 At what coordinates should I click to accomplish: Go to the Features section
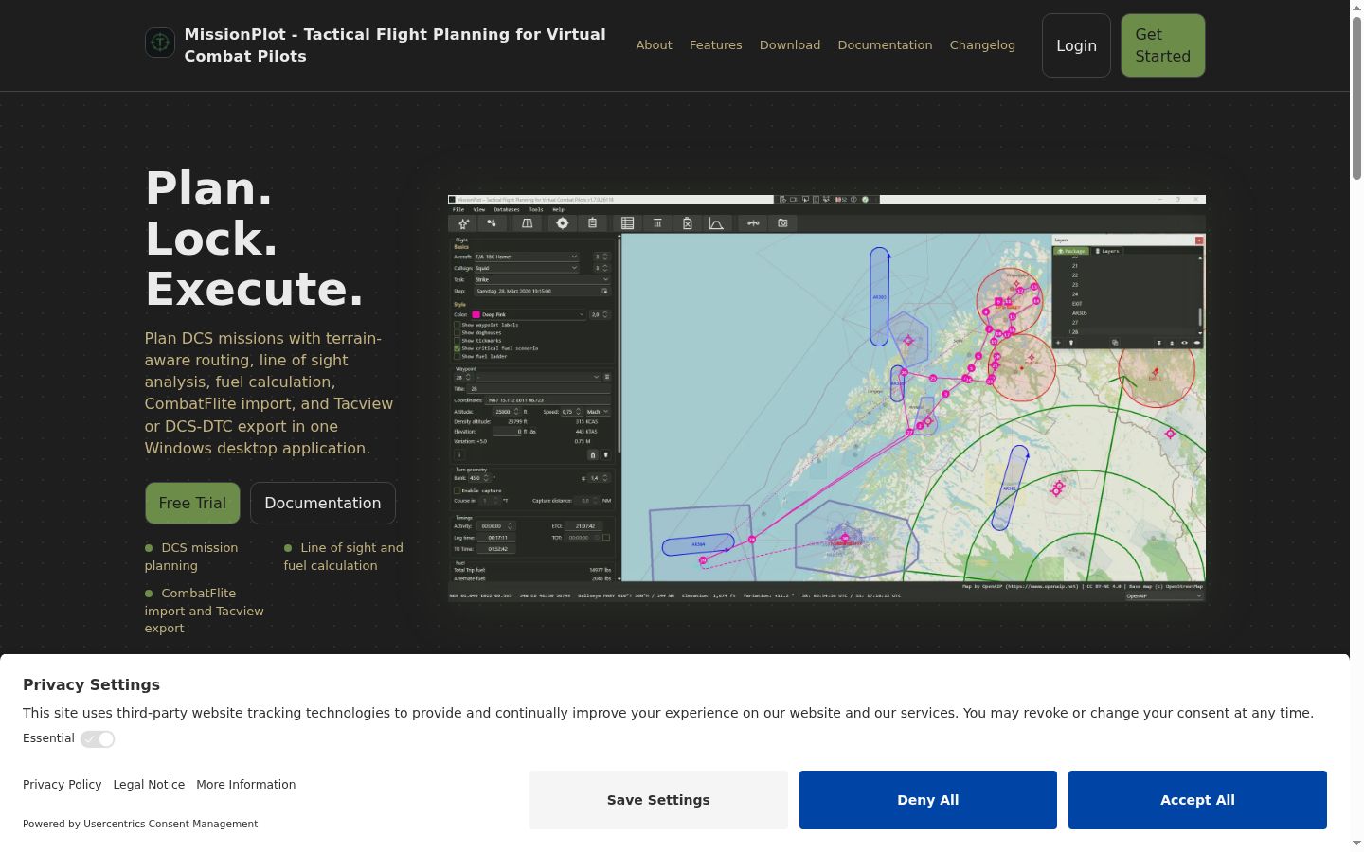[x=715, y=44]
